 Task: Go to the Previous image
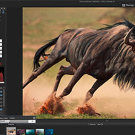pyautogui.click(x=92, y=124)
